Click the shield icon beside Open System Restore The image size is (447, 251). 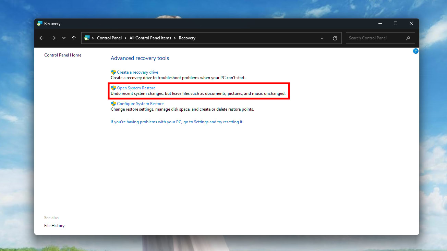tap(113, 88)
